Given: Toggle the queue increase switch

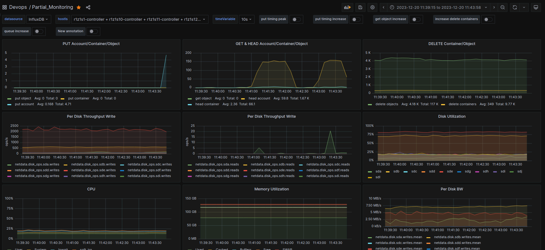Looking at the screenshot, I should 39,31.
